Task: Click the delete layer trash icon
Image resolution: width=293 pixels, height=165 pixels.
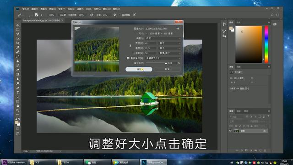Action: pos(265,150)
